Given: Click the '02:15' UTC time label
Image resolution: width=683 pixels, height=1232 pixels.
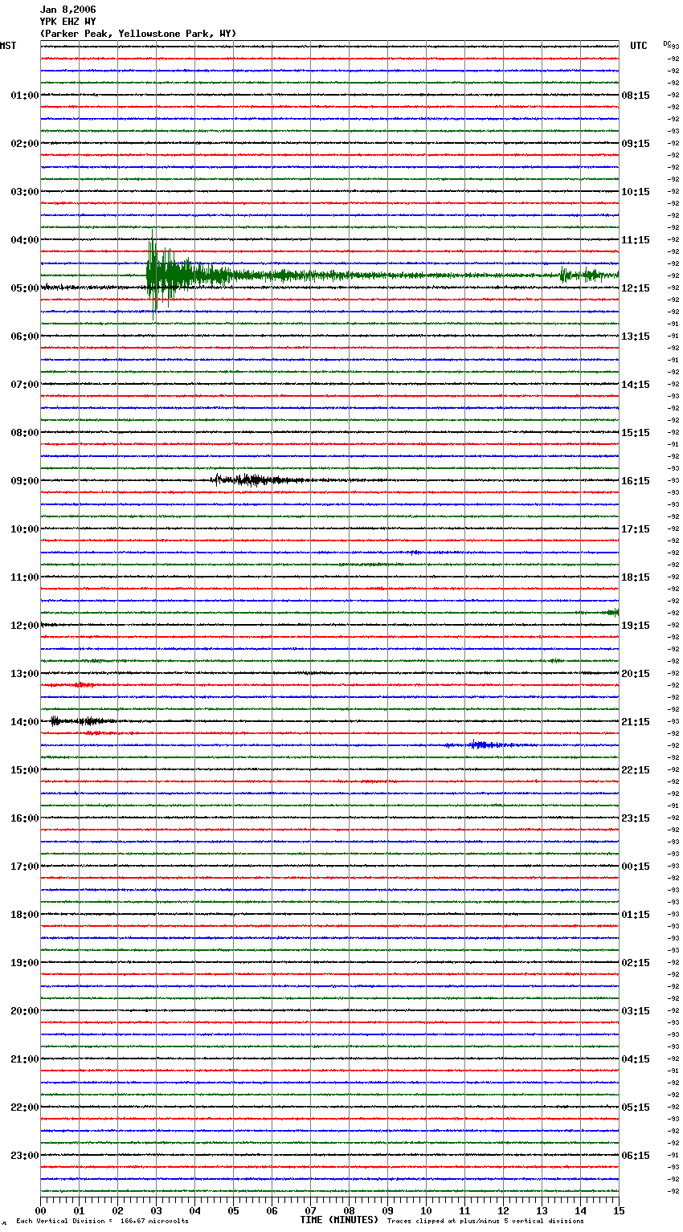Looking at the screenshot, I should [x=636, y=963].
